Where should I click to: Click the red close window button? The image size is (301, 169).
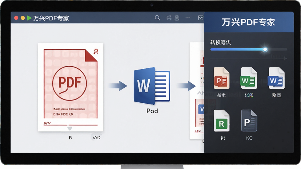pyautogui.click(x=16, y=18)
